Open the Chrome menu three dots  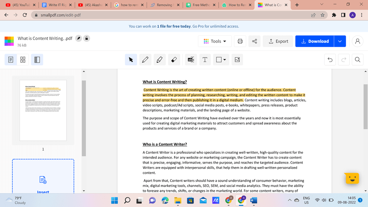coord(362,15)
